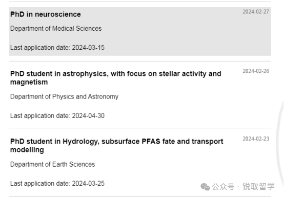Open PhD student in Hydrology listing title
This screenshot has width=284, height=198.
pos(117,146)
